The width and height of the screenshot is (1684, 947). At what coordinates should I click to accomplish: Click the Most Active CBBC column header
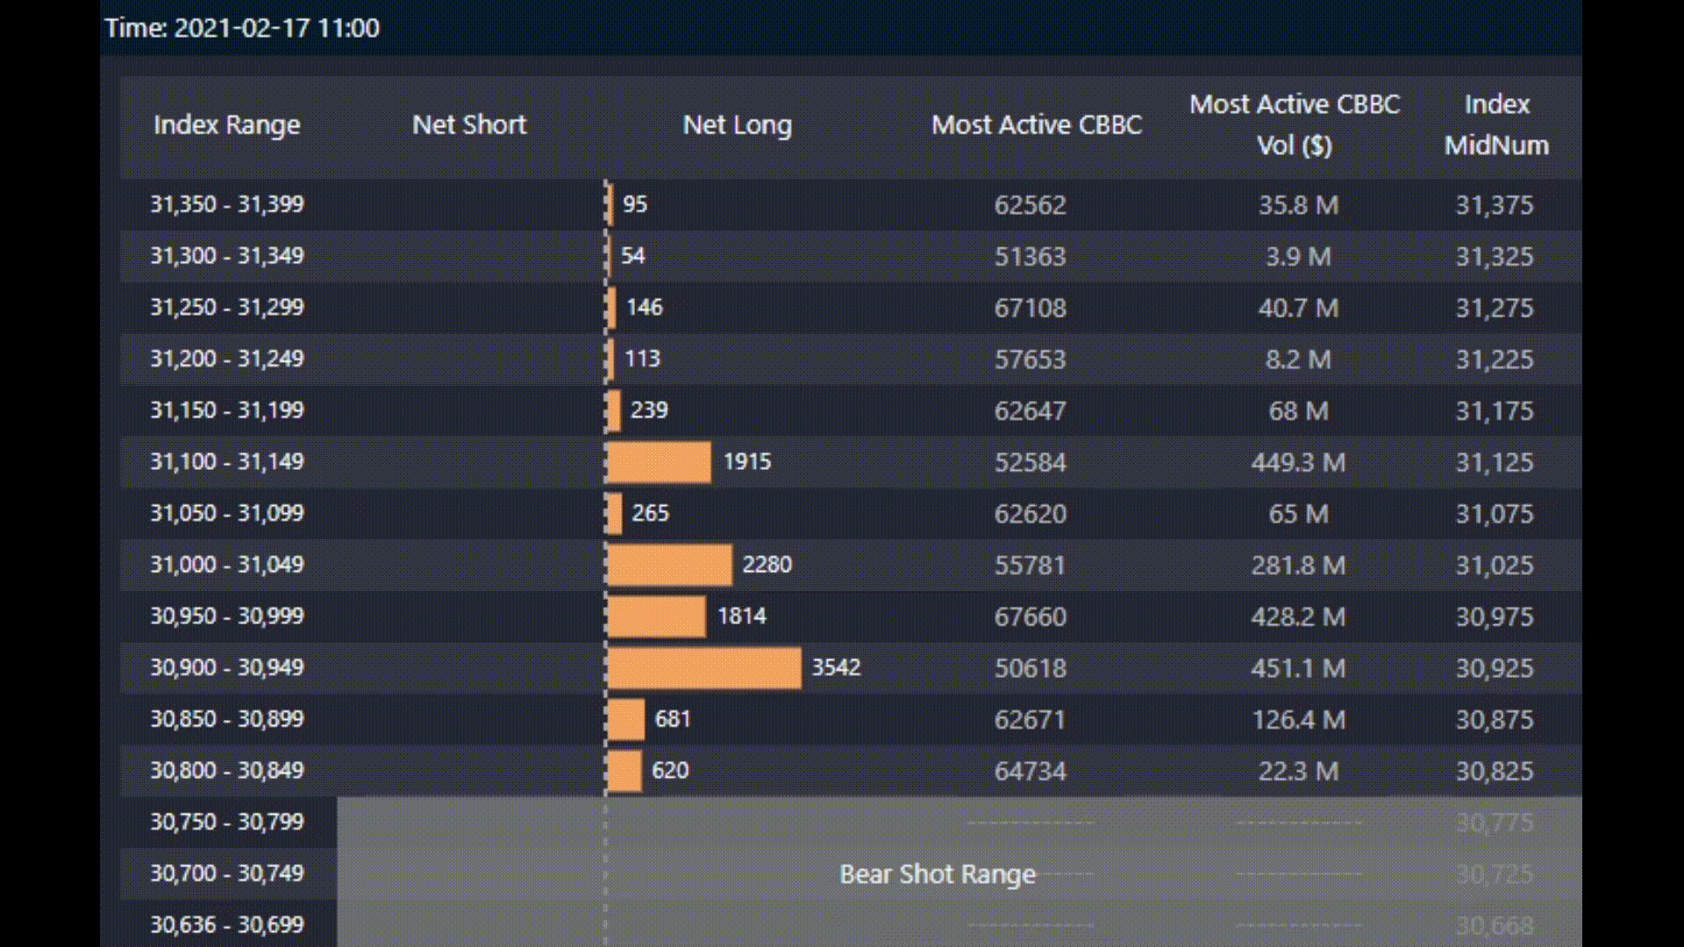coord(1036,125)
